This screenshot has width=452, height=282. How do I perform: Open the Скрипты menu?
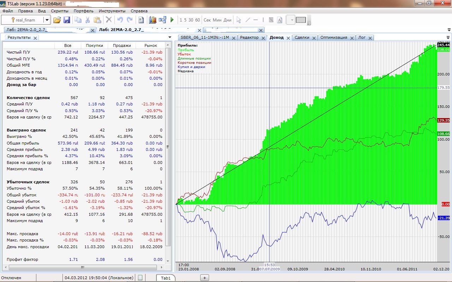[60, 11]
